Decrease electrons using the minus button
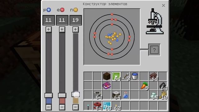Screen dimensions: 199x112 pyautogui.click(x=62, y=107)
